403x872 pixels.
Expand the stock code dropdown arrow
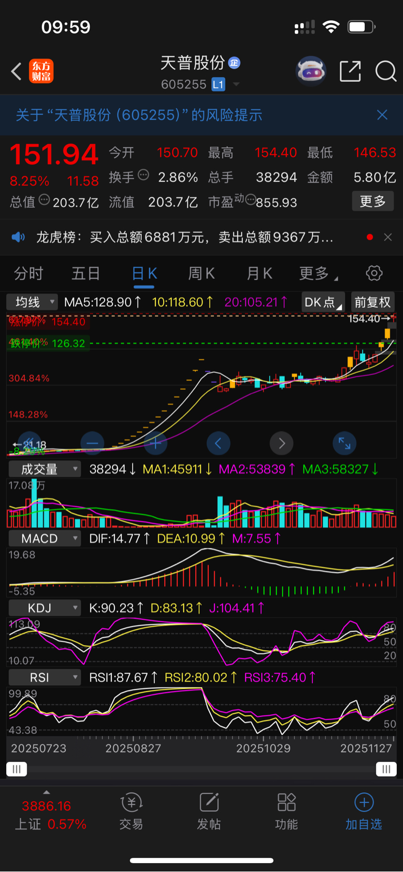click(x=236, y=84)
